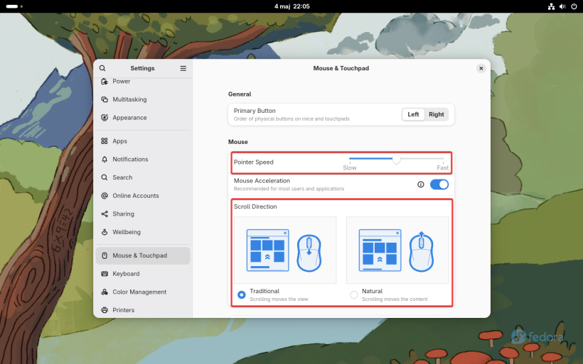Screen dimensions: 583x364
Task: Open Activities overview pill in top bar
Action: tap(14, 6)
